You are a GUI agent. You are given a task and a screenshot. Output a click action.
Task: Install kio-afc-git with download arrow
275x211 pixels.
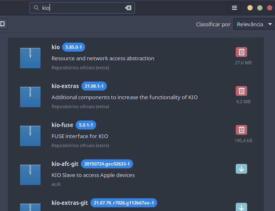tap(241, 169)
